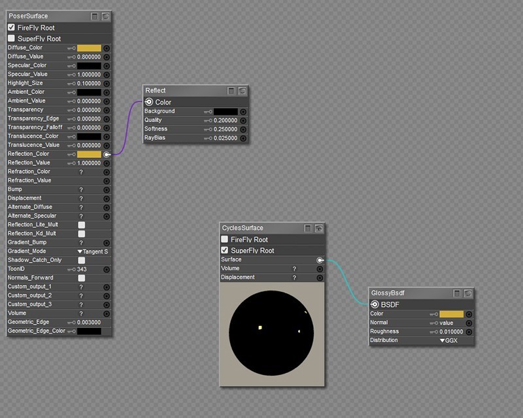The image size is (523, 418).
Task: Open the Specular_Color black swatch
Action: 89,66
